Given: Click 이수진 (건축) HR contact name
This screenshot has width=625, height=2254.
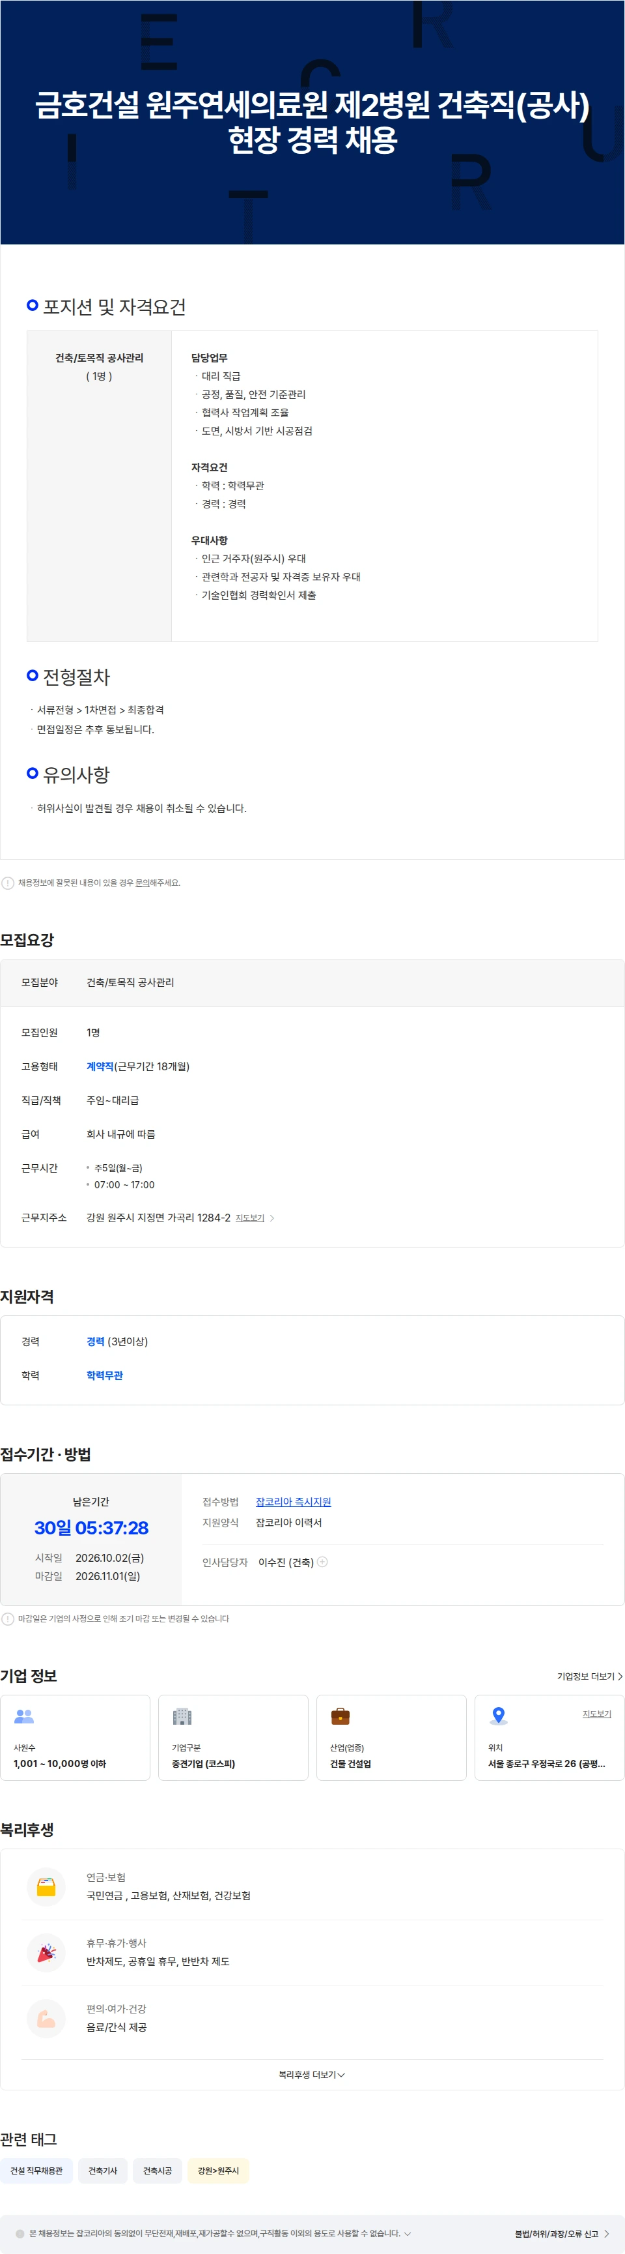Looking at the screenshot, I should 286,1562.
